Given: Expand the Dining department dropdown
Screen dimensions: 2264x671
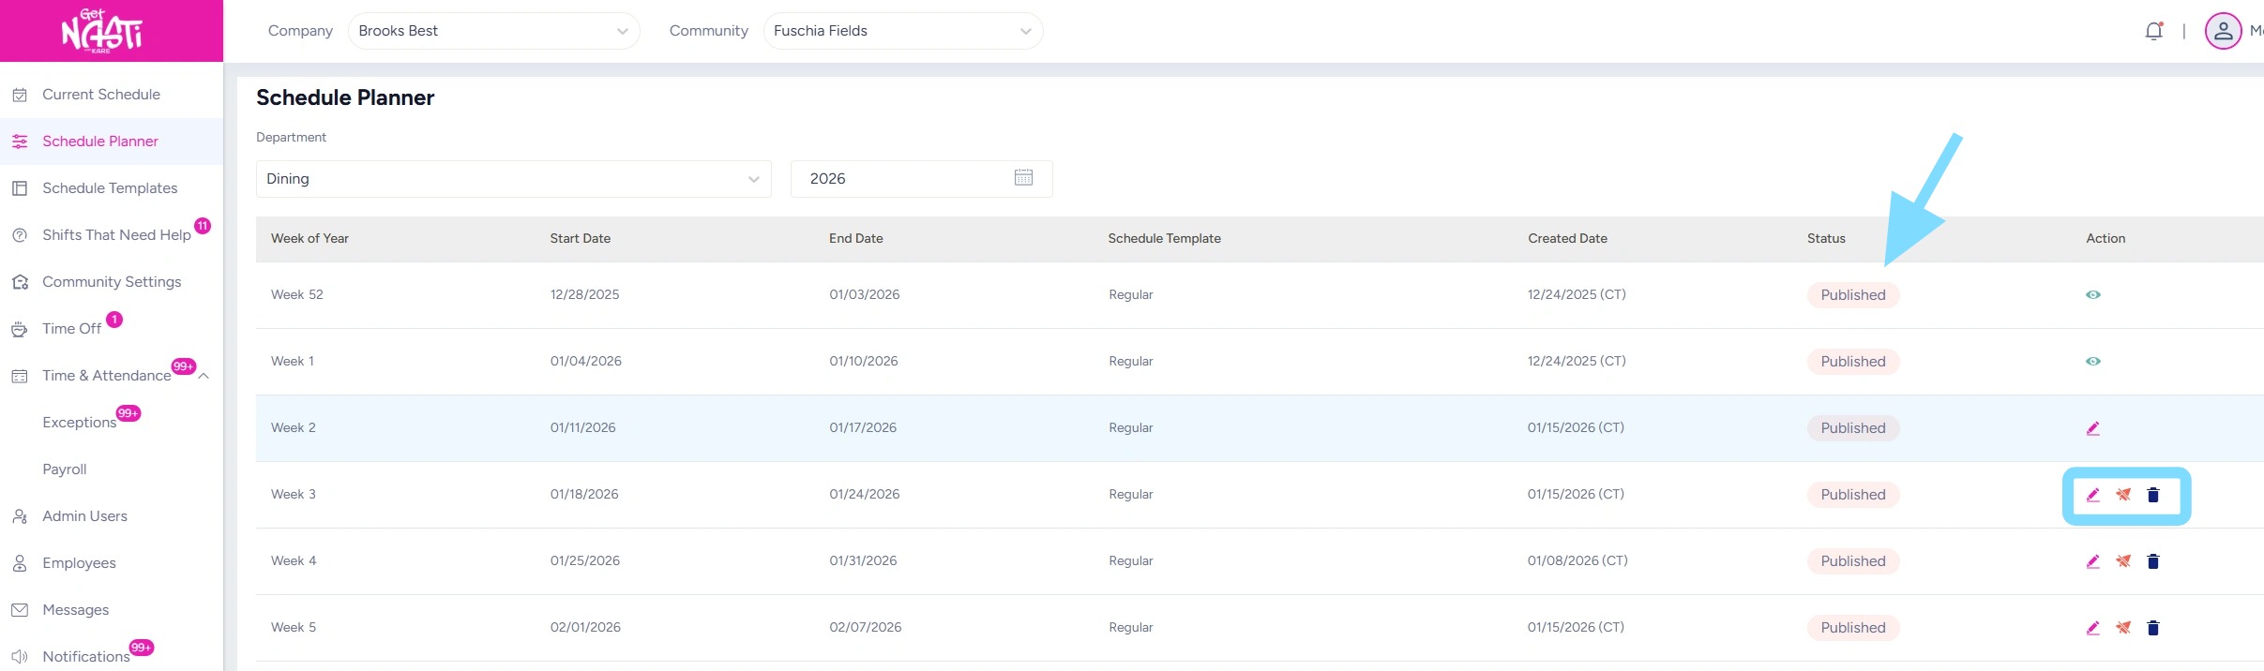Looking at the screenshot, I should (513, 179).
